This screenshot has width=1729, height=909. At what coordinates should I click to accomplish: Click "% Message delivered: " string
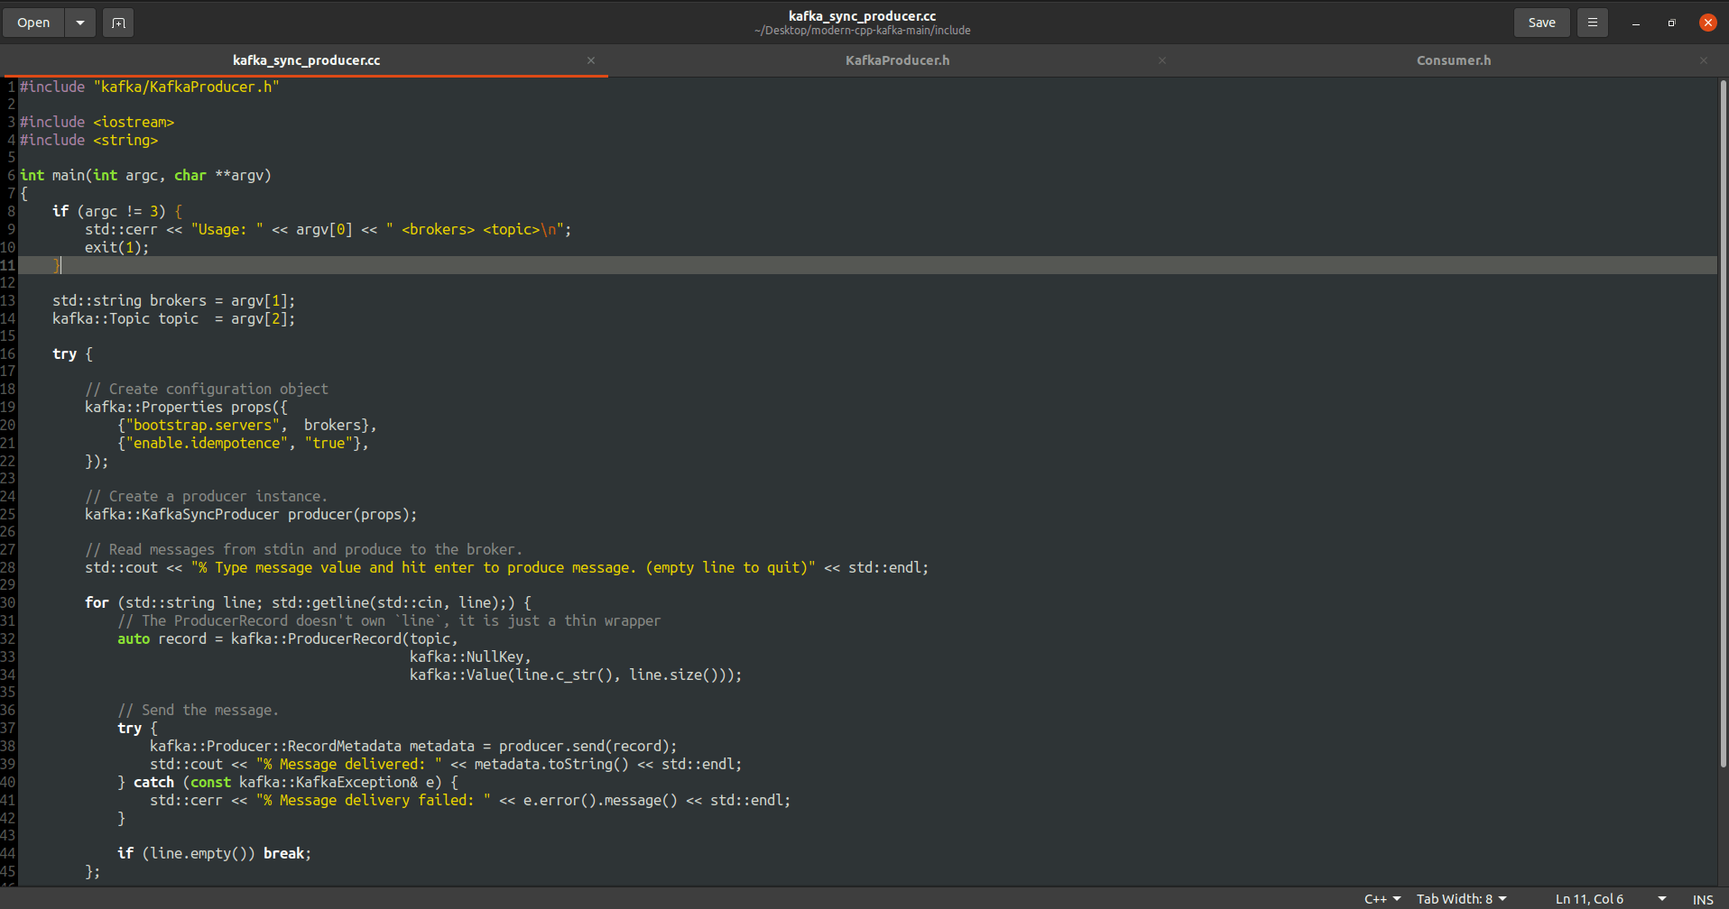point(348,764)
